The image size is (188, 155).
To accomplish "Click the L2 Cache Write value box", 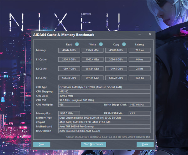I will pos(93,69).
